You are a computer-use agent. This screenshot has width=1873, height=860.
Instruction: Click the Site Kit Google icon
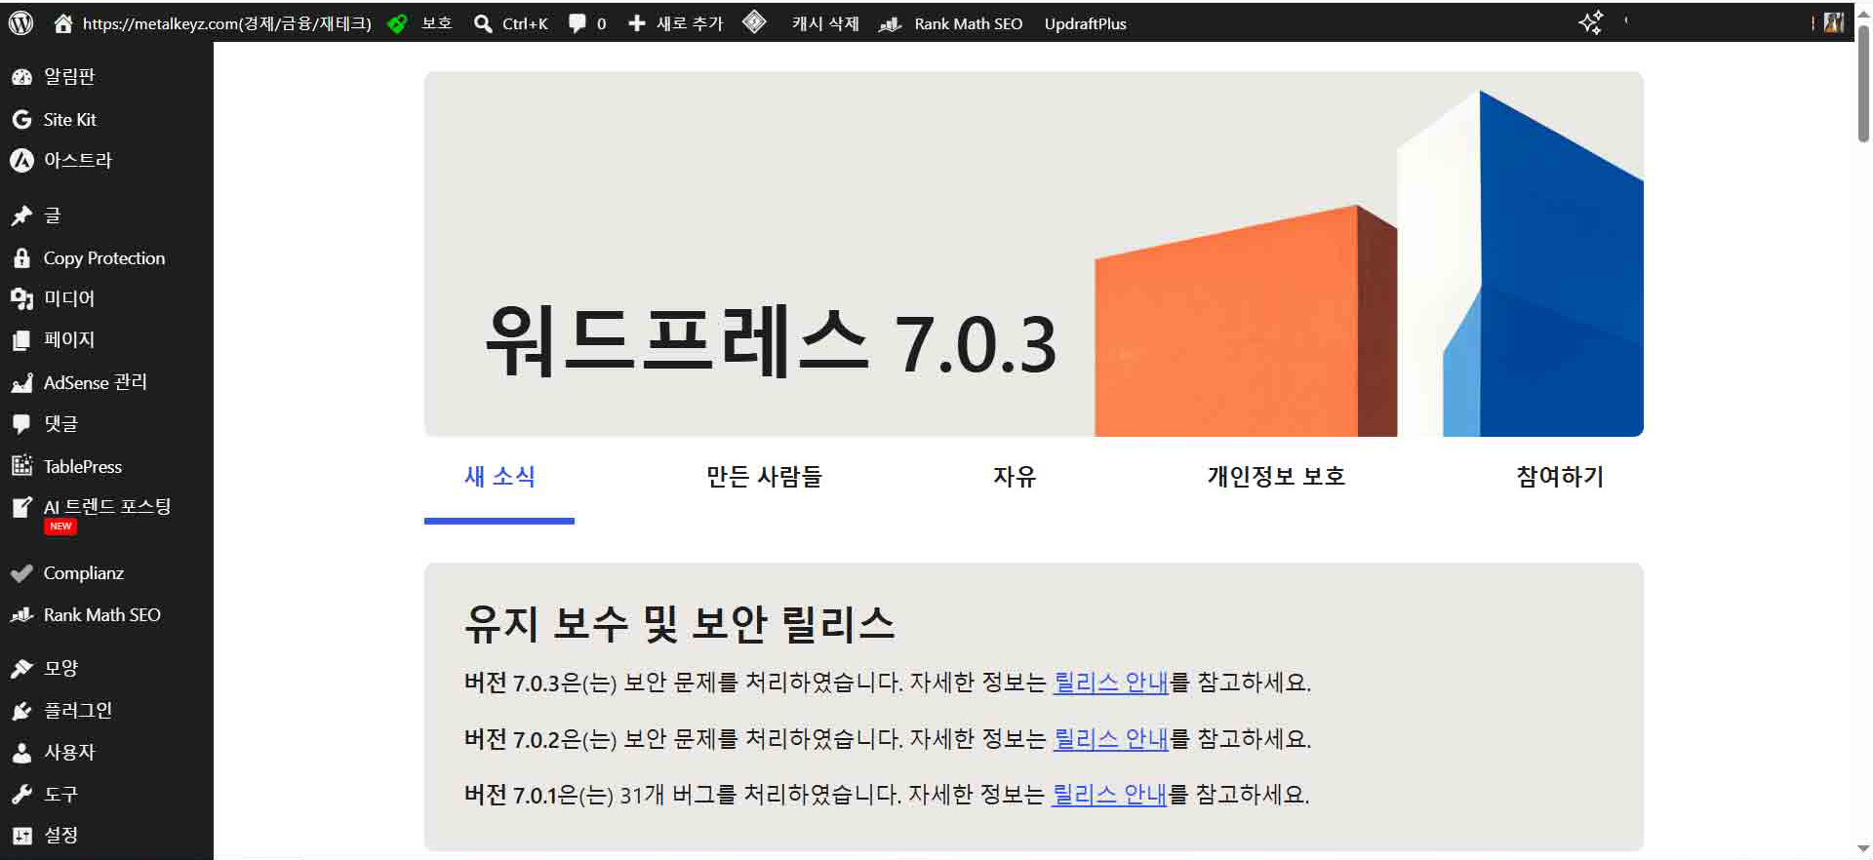point(21,119)
